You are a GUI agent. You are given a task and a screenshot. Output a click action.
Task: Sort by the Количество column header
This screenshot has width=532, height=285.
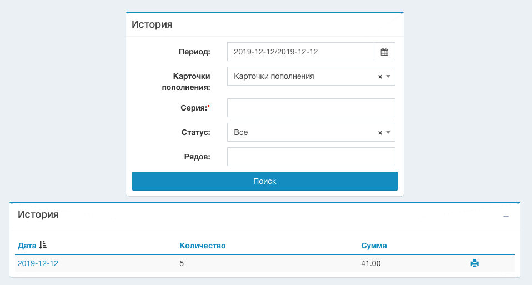point(202,246)
